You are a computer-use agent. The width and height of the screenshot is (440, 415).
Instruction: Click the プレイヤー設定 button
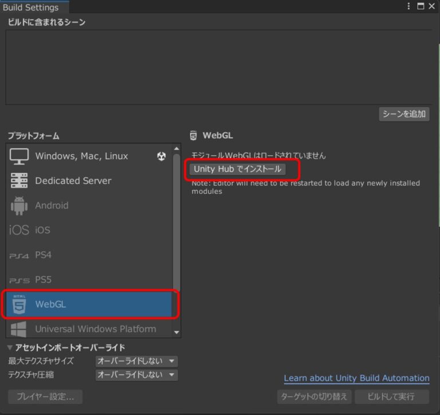(x=45, y=397)
